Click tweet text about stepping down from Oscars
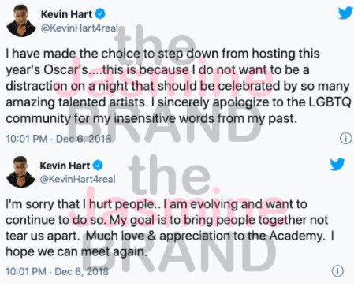The image size is (354, 294). [178, 86]
